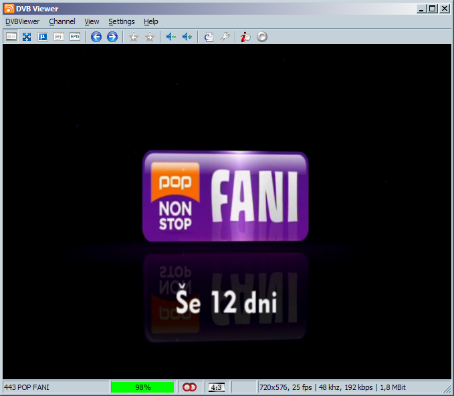Go to next channel with right arrow
454x396 pixels.
point(112,37)
